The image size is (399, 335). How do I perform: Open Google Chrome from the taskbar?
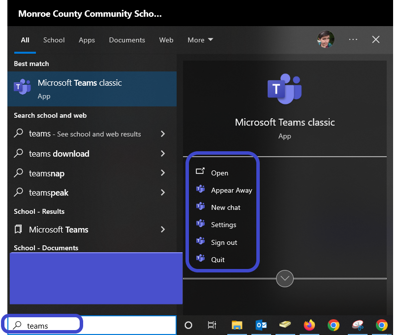tap(334, 325)
